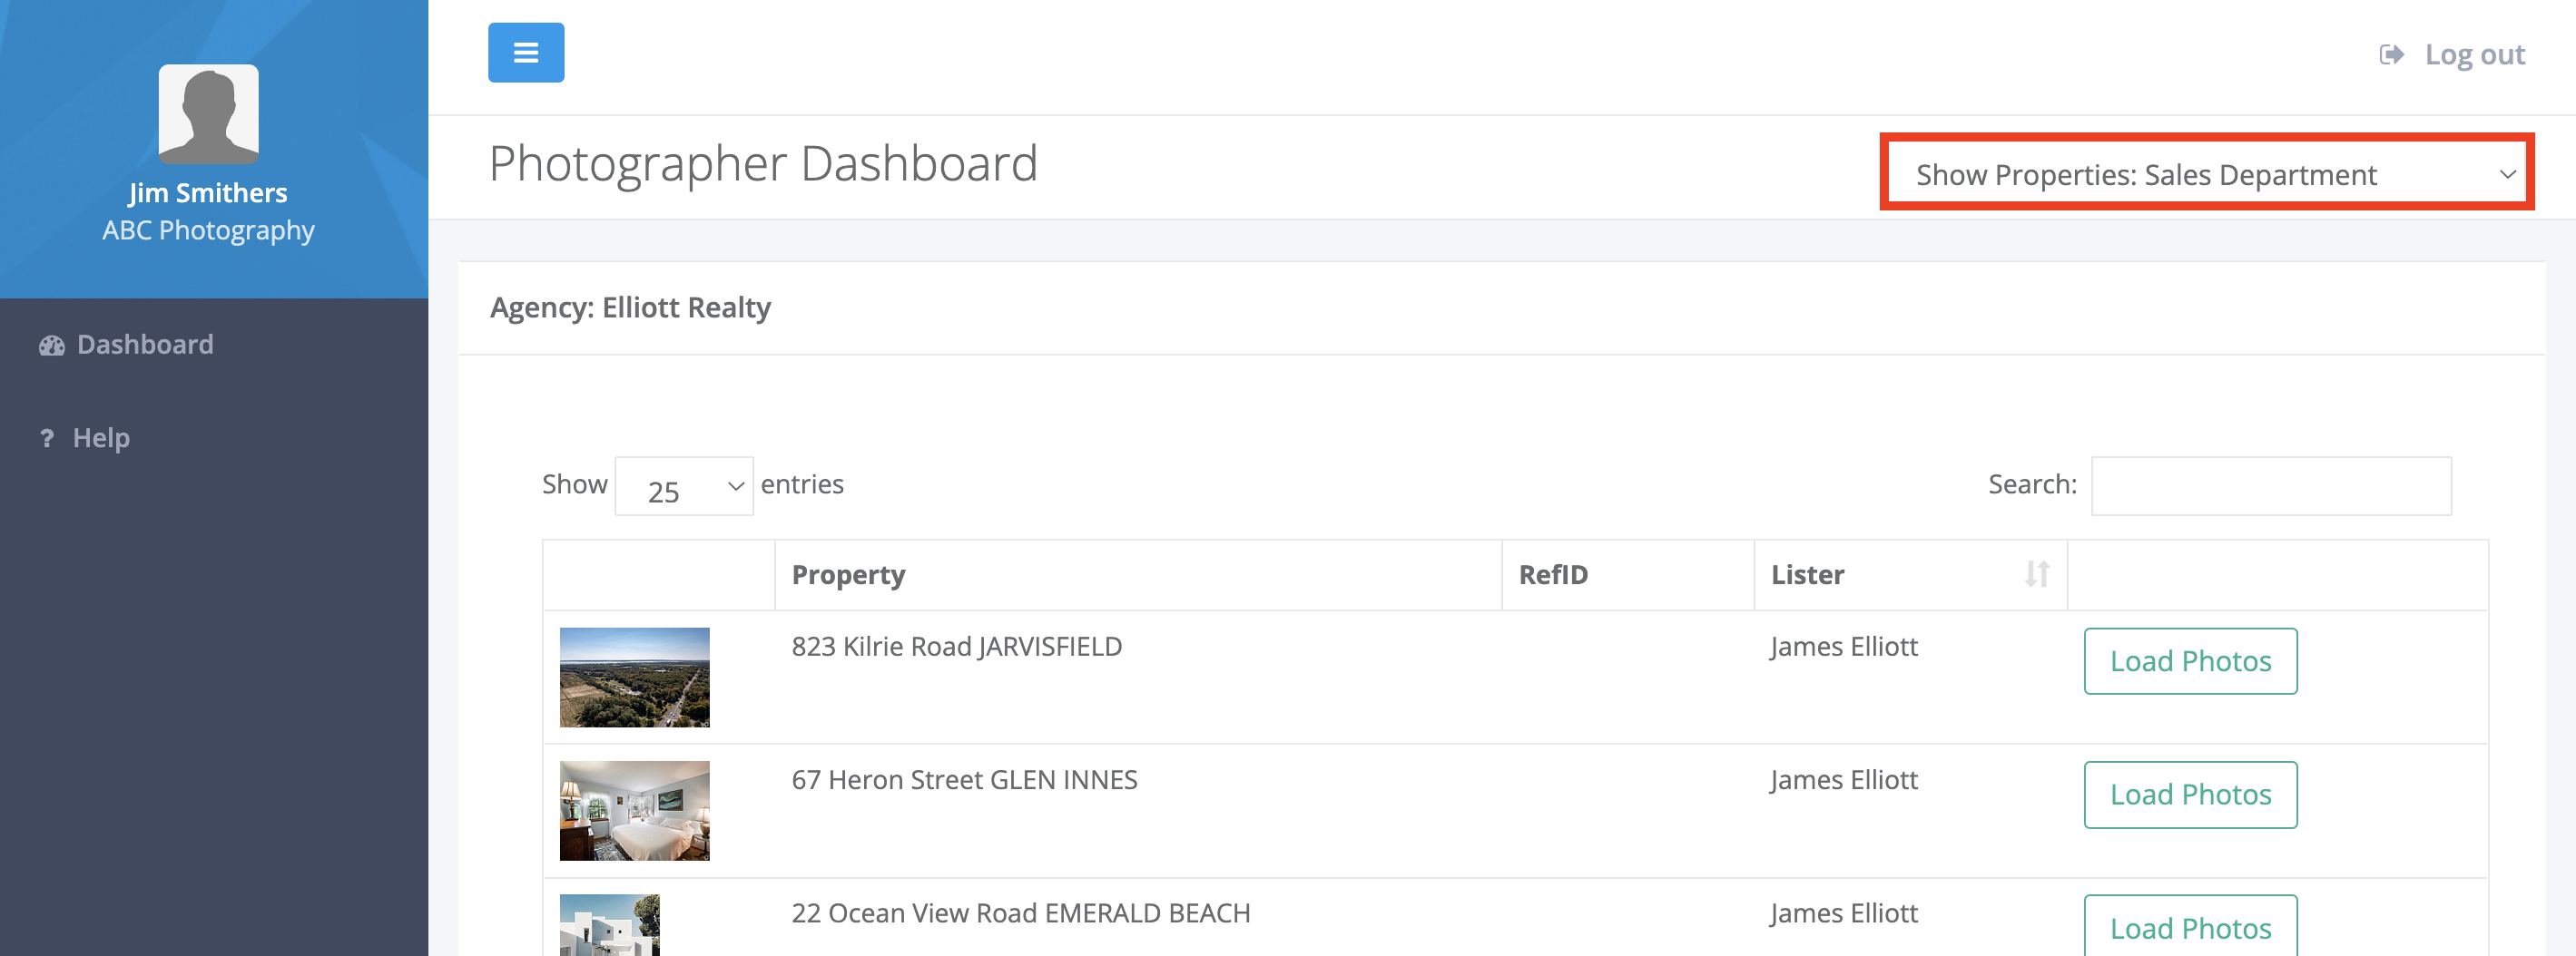The image size is (2576, 956).
Task: Select Help from the sidebar menu
Action: click(x=101, y=437)
